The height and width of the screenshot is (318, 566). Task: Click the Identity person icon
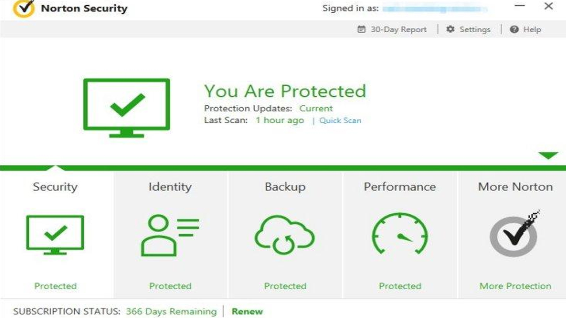(170, 235)
